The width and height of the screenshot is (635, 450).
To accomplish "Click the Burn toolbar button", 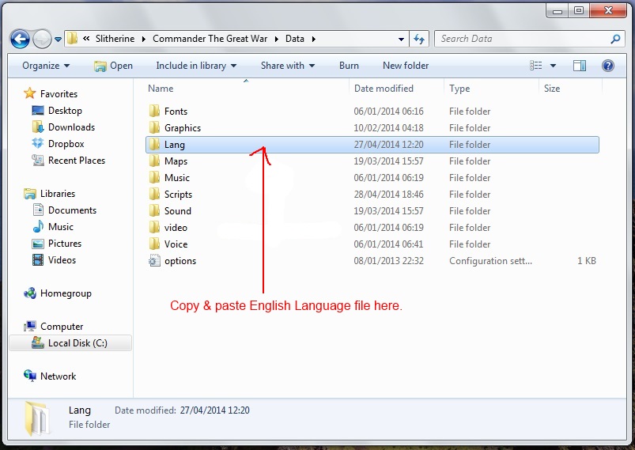I will click(349, 66).
